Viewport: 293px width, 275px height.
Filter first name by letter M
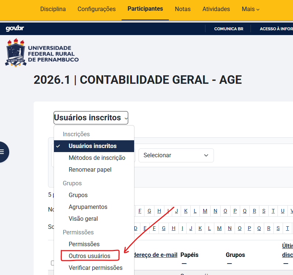[205, 211]
